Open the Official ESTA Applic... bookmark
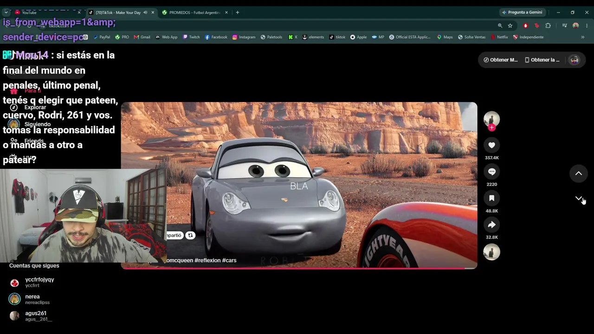Viewport: 594px width, 334px height. click(410, 37)
